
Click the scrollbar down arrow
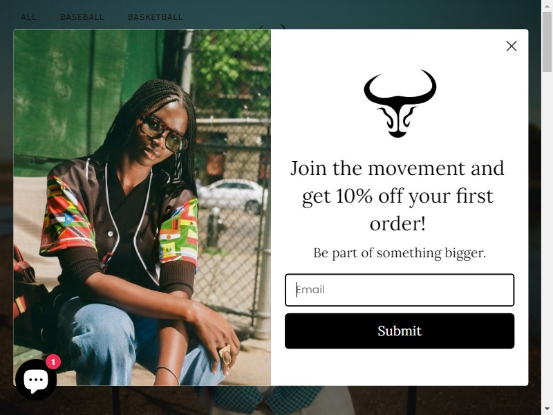point(547,411)
